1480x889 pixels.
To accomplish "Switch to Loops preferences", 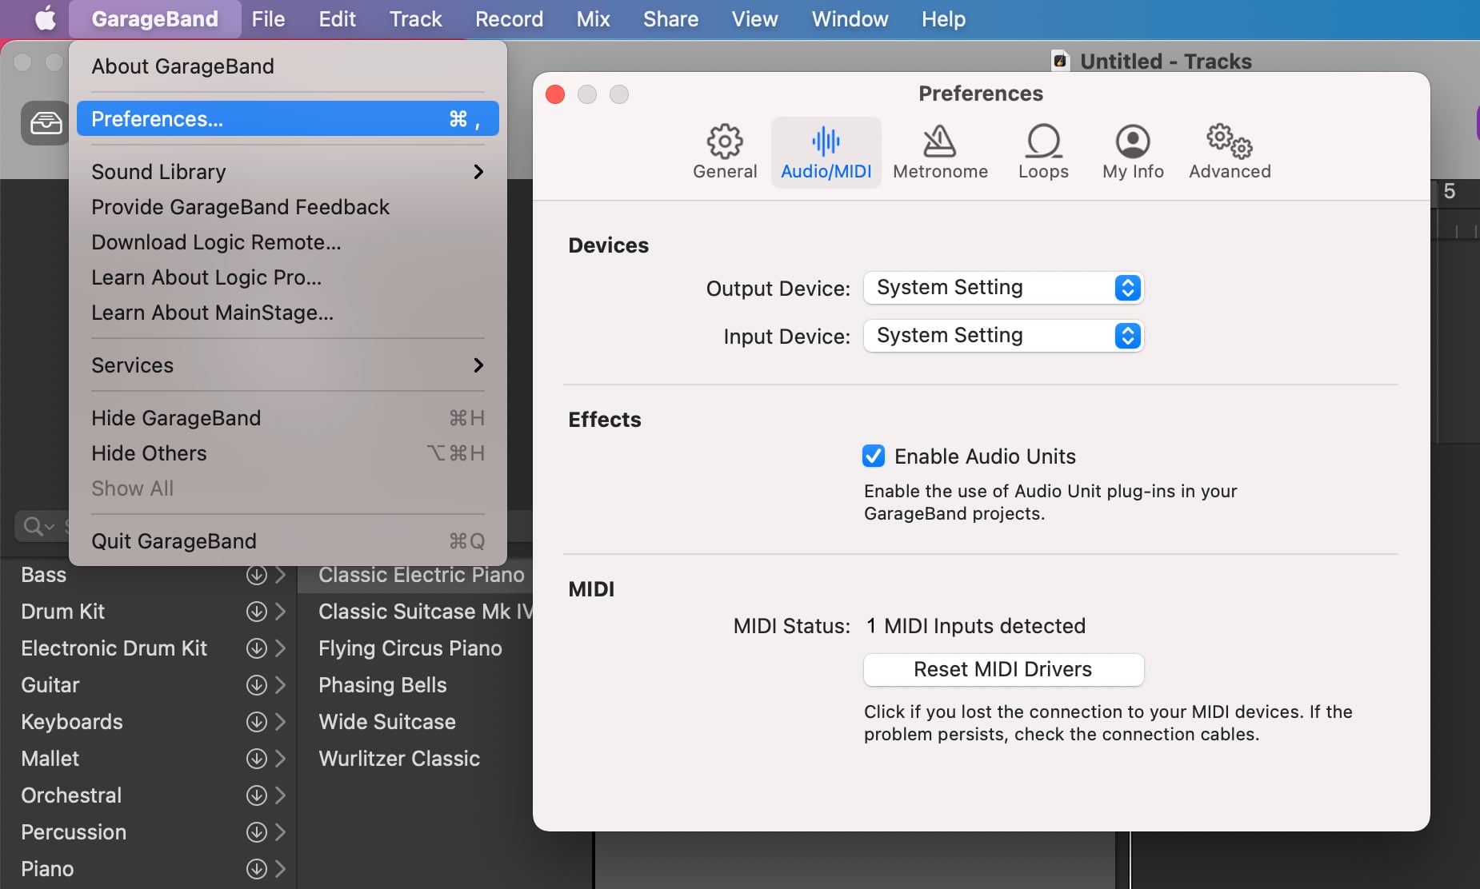I will click(x=1043, y=152).
